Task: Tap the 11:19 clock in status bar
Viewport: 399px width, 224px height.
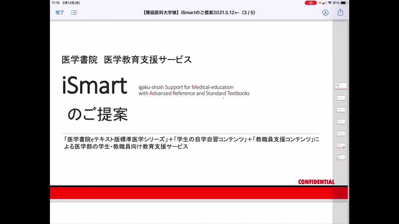Action: pos(56,3)
